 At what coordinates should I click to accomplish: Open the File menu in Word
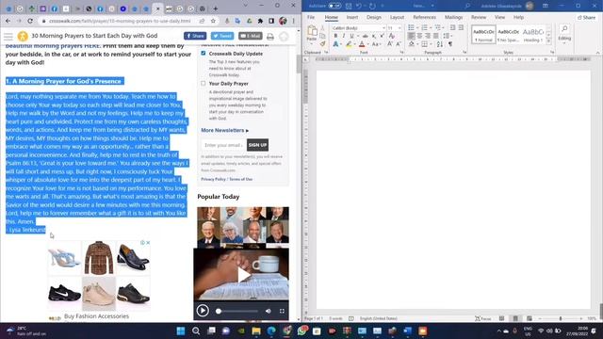311,17
